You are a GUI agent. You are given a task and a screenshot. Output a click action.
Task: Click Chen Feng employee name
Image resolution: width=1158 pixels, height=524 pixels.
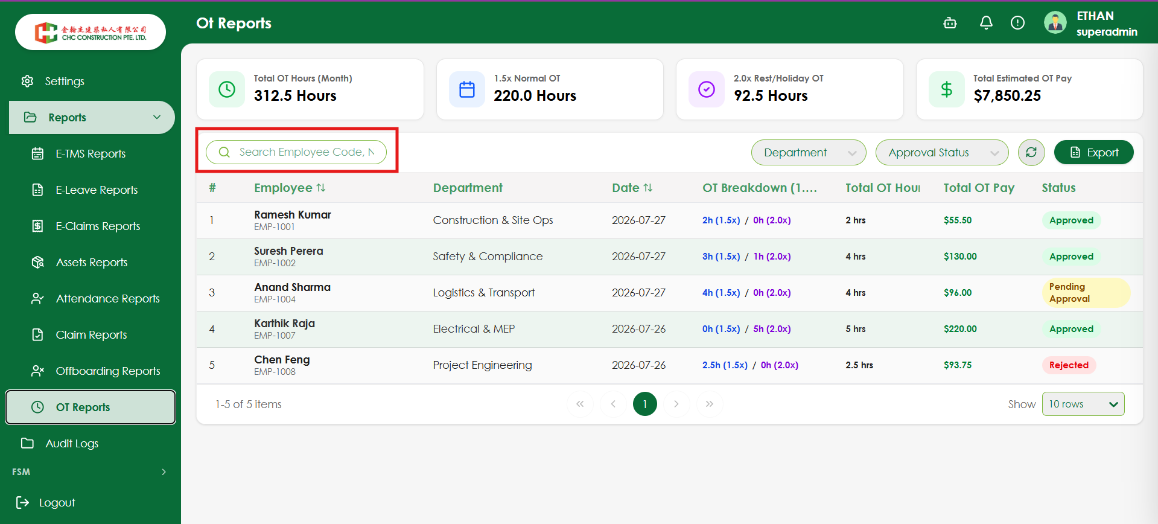[282, 360]
